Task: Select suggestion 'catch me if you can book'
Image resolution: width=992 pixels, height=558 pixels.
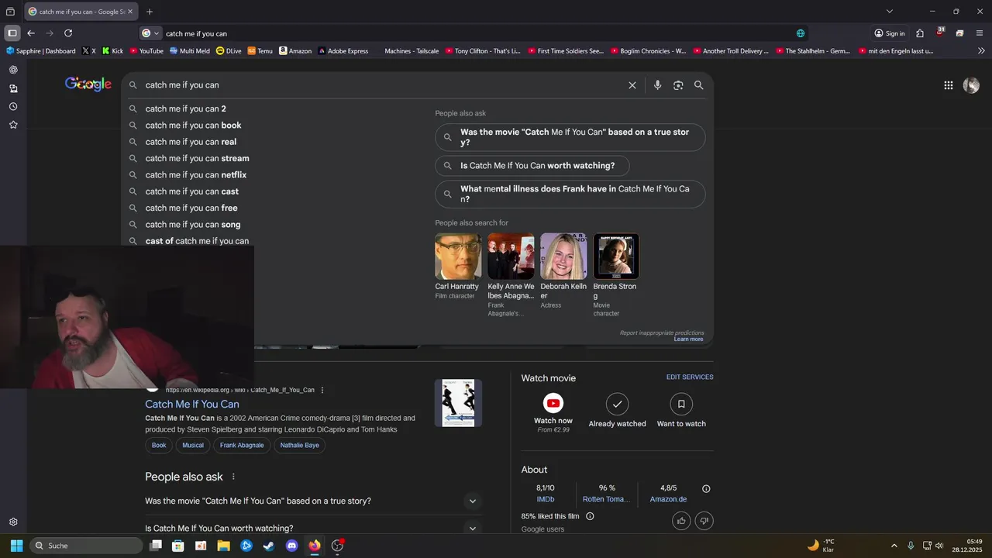Action: click(193, 126)
